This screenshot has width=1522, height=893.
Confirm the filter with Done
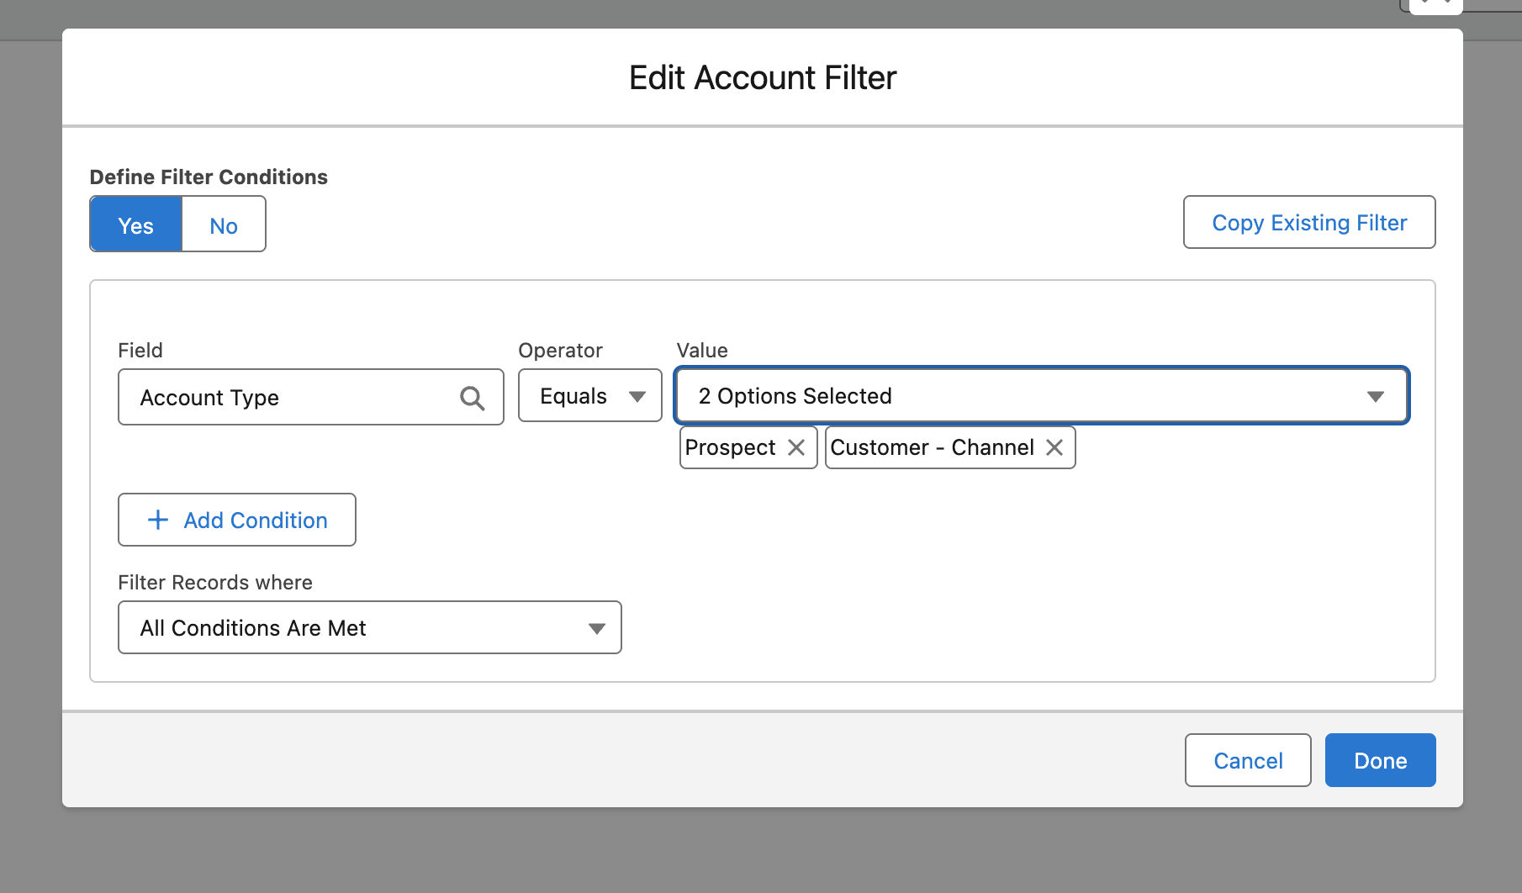point(1380,761)
